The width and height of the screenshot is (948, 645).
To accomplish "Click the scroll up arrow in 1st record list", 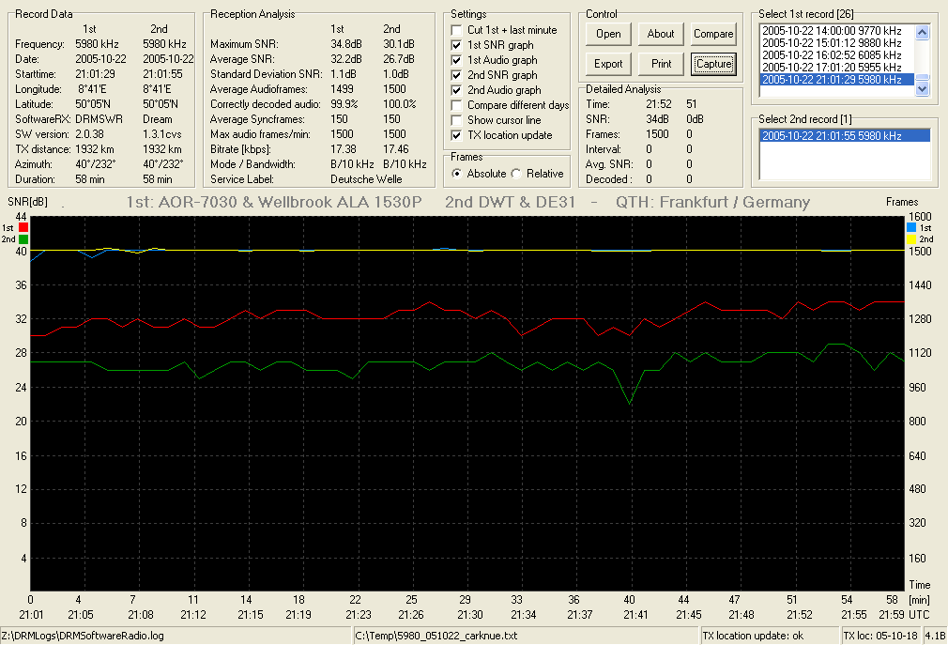I will (922, 32).
